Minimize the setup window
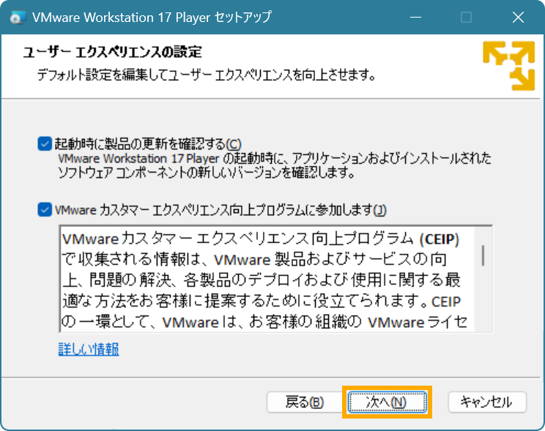This screenshot has height=431, width=545. click(x=415, y=17)
